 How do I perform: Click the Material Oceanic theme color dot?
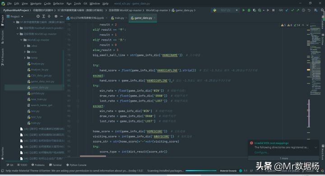tap(241, 171)
